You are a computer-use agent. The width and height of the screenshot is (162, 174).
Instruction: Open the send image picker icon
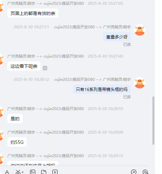[33, 172]
